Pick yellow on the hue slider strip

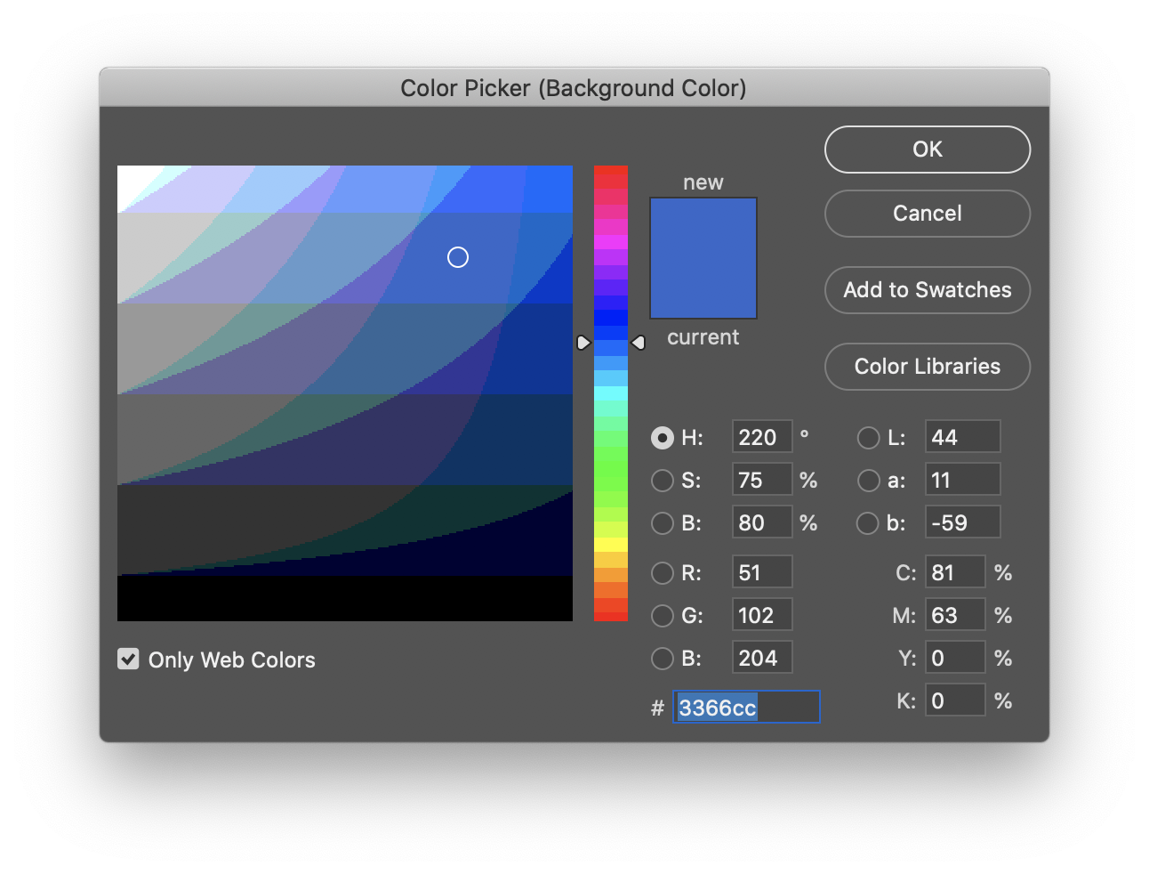[611, 544]
